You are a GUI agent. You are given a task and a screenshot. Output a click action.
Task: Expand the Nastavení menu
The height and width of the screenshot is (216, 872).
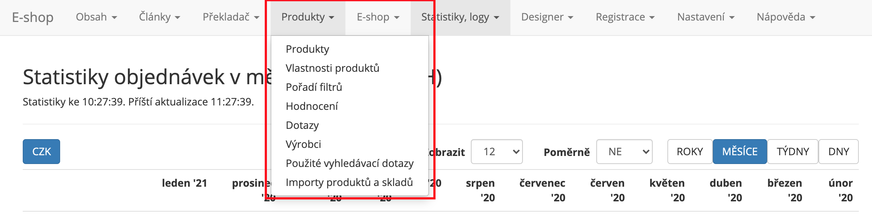[x=706, y=17]
